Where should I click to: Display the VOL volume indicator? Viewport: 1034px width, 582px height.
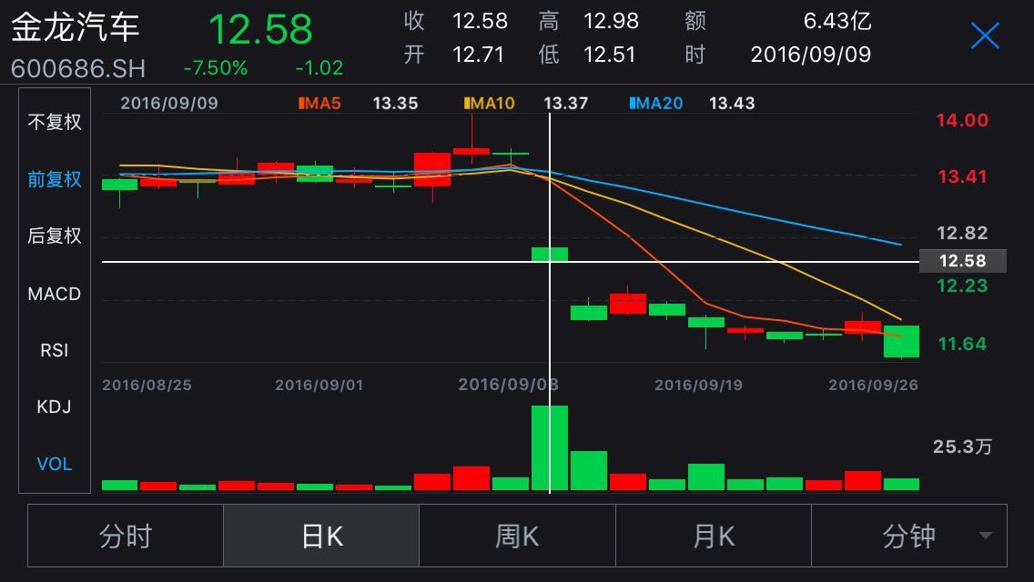(53, 464)
